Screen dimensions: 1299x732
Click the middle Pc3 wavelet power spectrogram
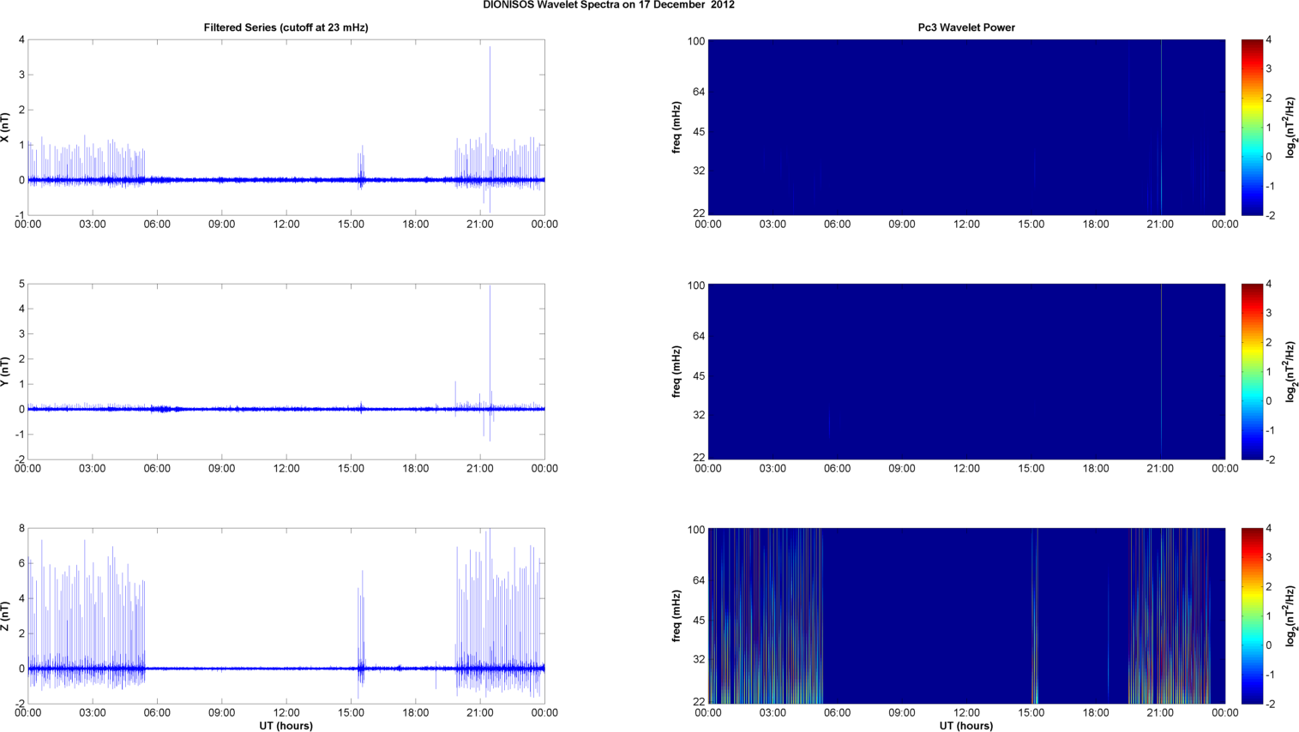pos(966,372)
